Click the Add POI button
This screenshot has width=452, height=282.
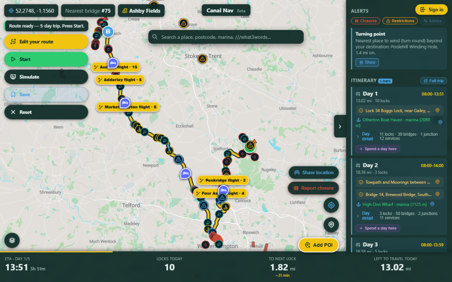click(319, 245)
